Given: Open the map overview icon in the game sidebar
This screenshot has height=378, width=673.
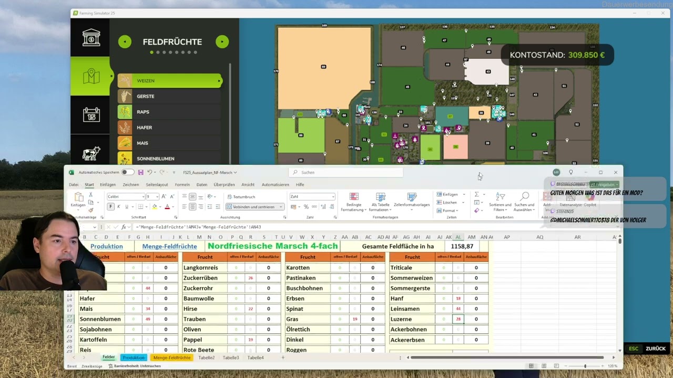Looking at the screenshot, I should coord(91,77).
